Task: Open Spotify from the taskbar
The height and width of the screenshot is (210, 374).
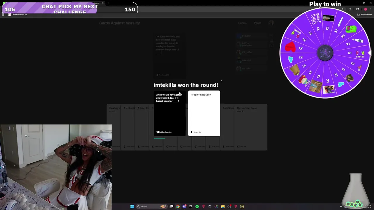Action: (x=197, y=206)
